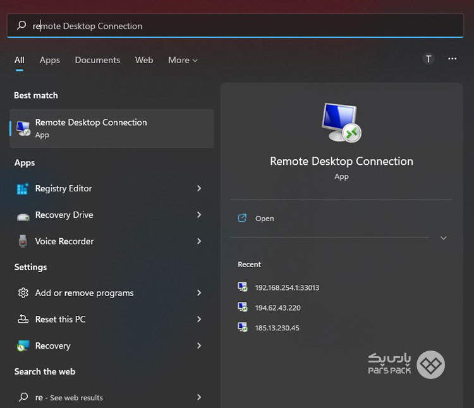Click the Remote Desktop Connection icon in Best match
The height and width of the screenshot is (408, 474).
click(23, 128)
